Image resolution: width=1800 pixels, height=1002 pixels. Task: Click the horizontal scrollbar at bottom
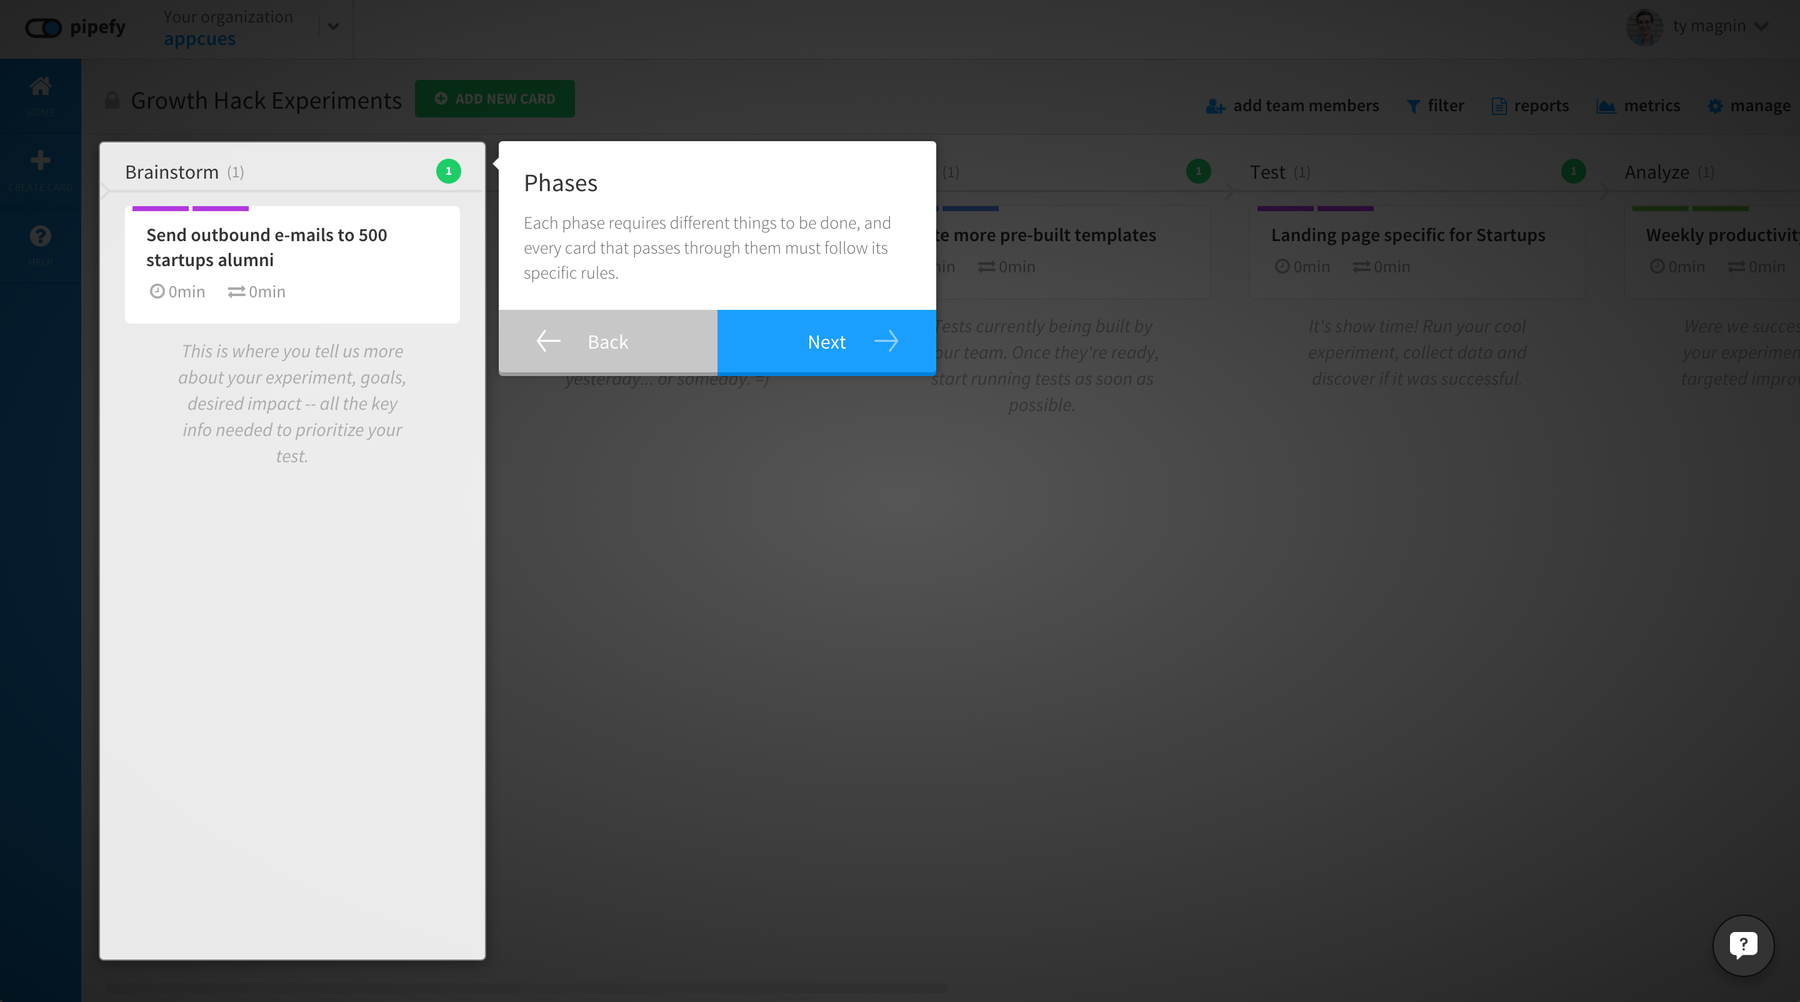coord(526,988)
